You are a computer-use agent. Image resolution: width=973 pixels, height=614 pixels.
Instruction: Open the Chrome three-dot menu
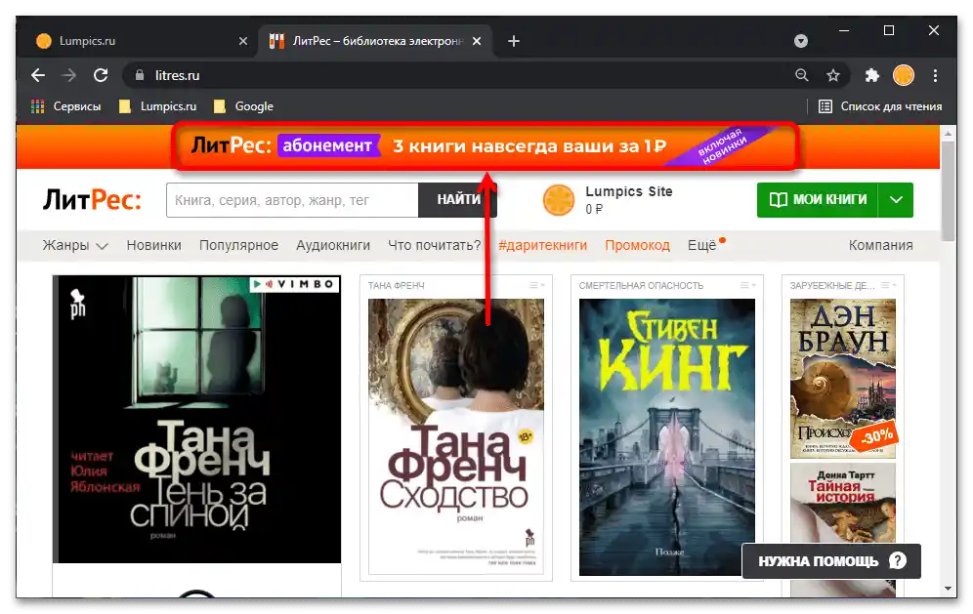click(935, 76)
